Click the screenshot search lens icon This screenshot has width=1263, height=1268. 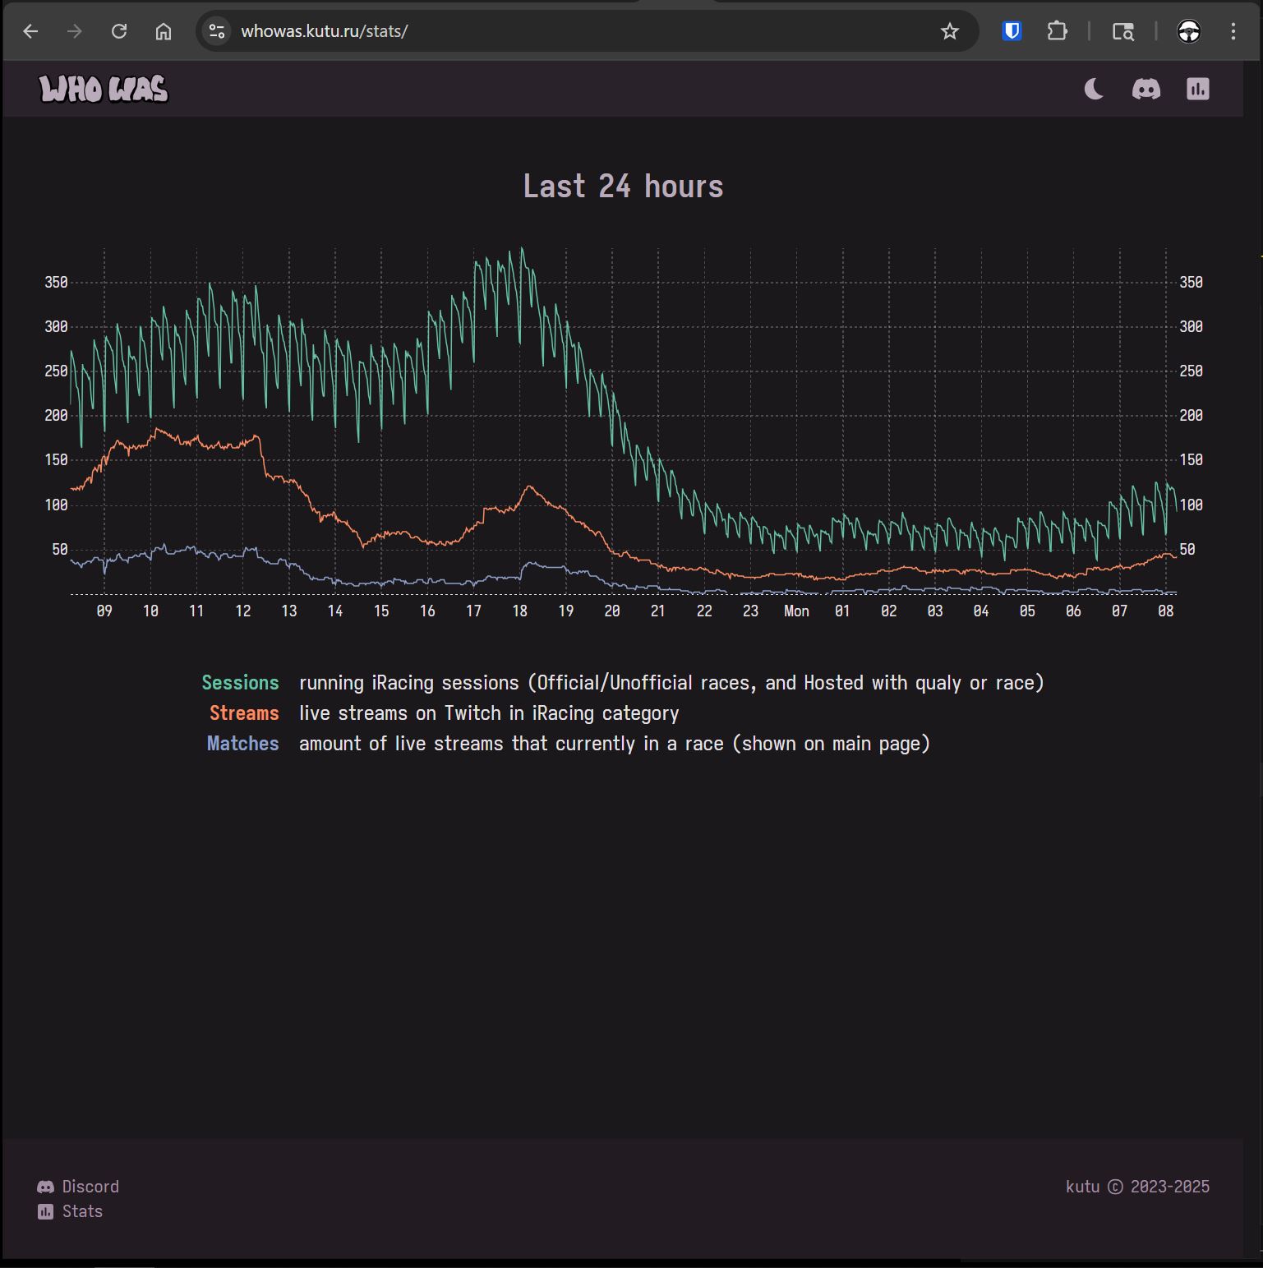(1124, 31)
